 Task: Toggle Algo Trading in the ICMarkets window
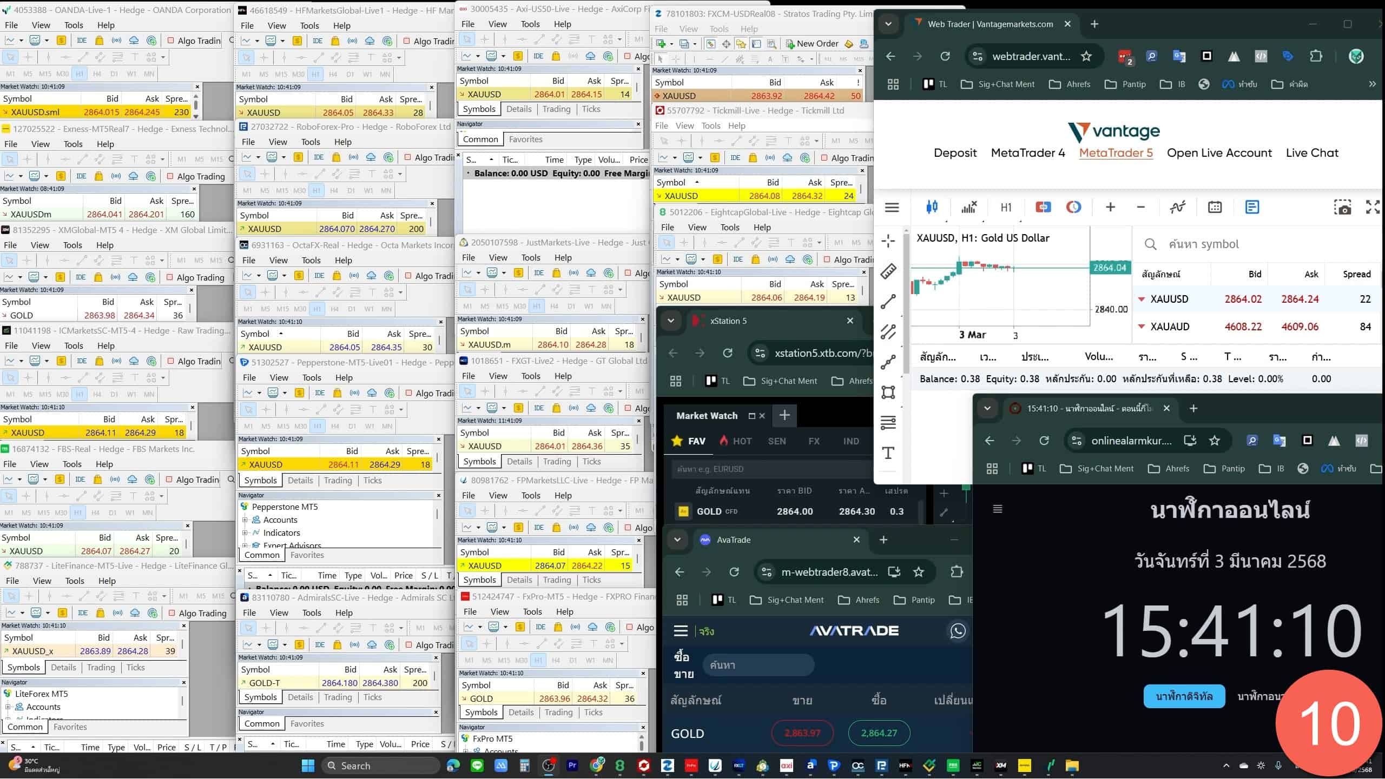tap(194, 361)
